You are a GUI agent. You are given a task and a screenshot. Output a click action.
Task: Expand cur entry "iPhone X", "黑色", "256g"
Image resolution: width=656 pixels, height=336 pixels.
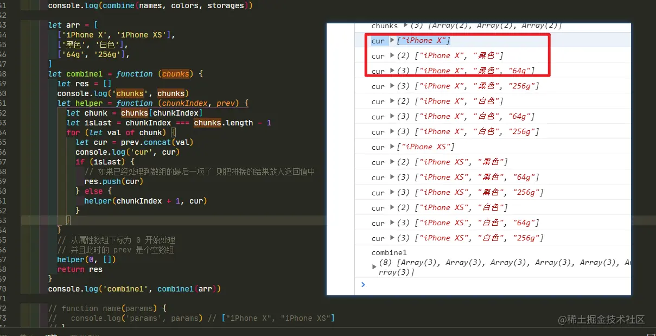392,86
